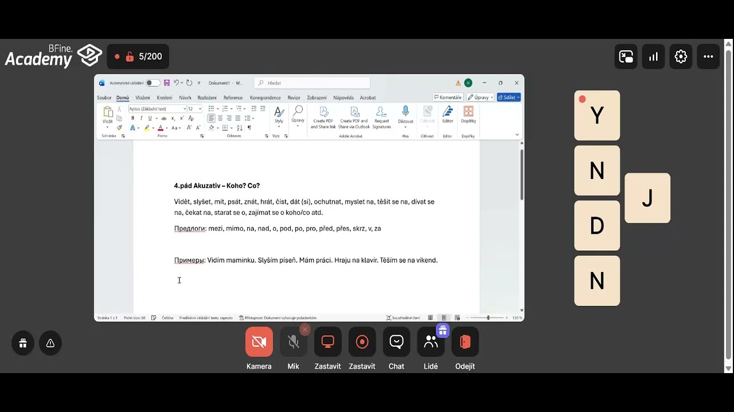Image resolution: width=734 pixels, height=412 pixels.
Task: Open the Soubor menu tab
Action: 104,98
